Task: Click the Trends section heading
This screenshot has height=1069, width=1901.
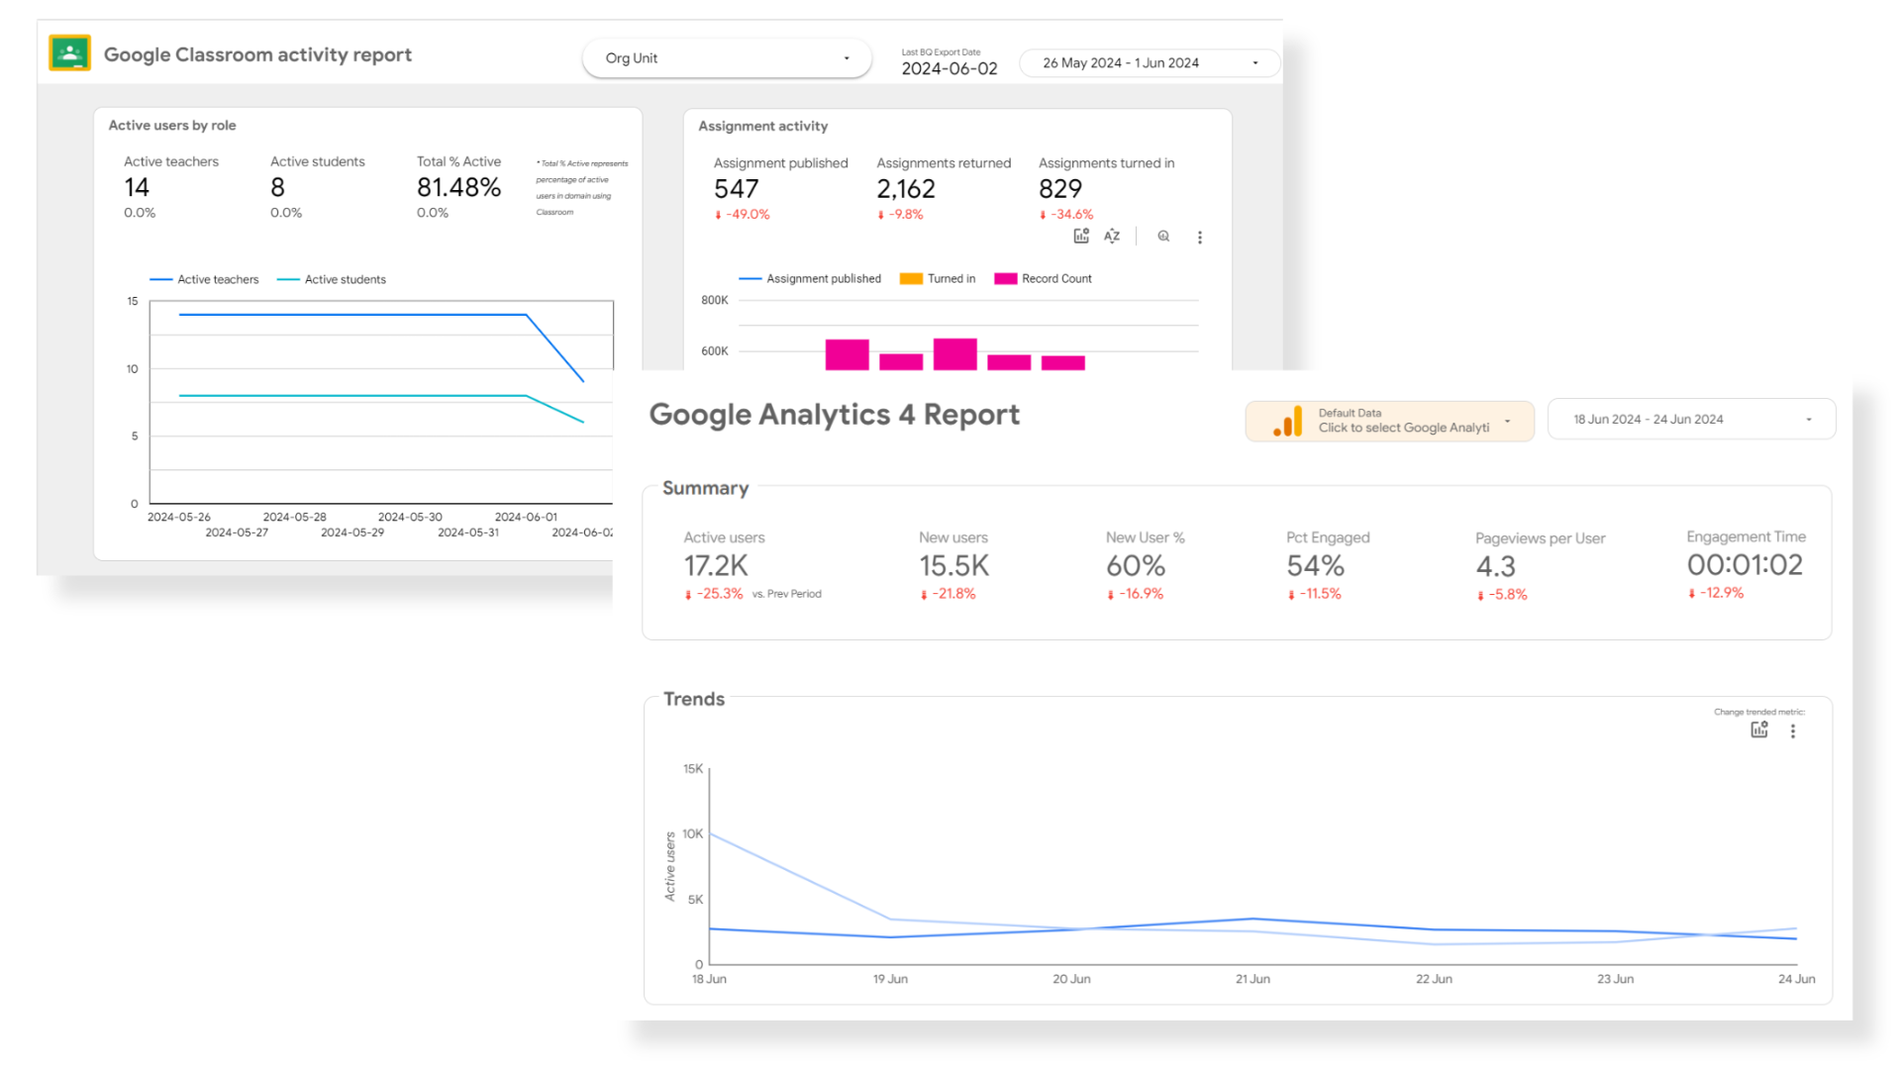Action: pyautogui.click(x=693, y=699)
